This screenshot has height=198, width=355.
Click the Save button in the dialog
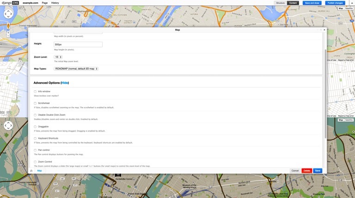click(318, 171)
